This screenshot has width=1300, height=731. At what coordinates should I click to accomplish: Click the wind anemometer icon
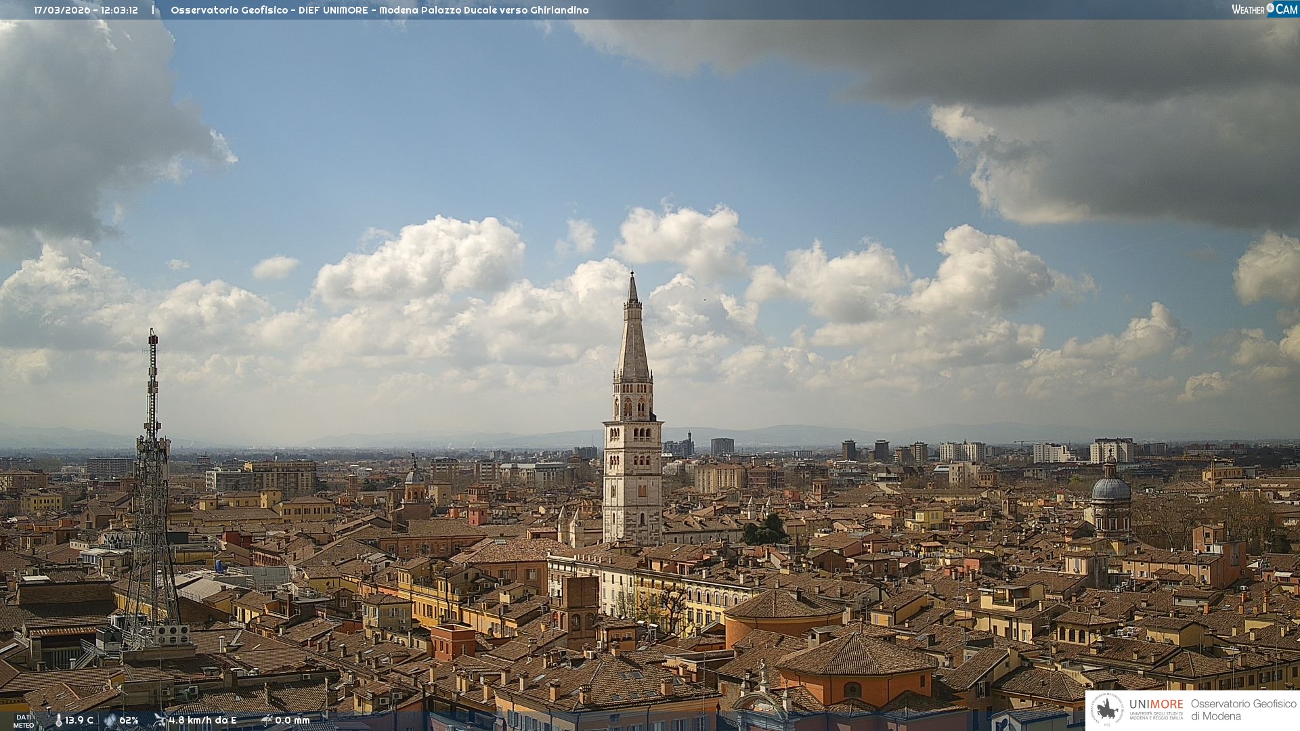click(x=160, y=720)
